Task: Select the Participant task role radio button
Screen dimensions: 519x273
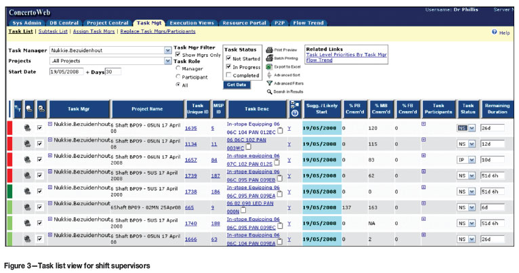Action: (178, 76)
